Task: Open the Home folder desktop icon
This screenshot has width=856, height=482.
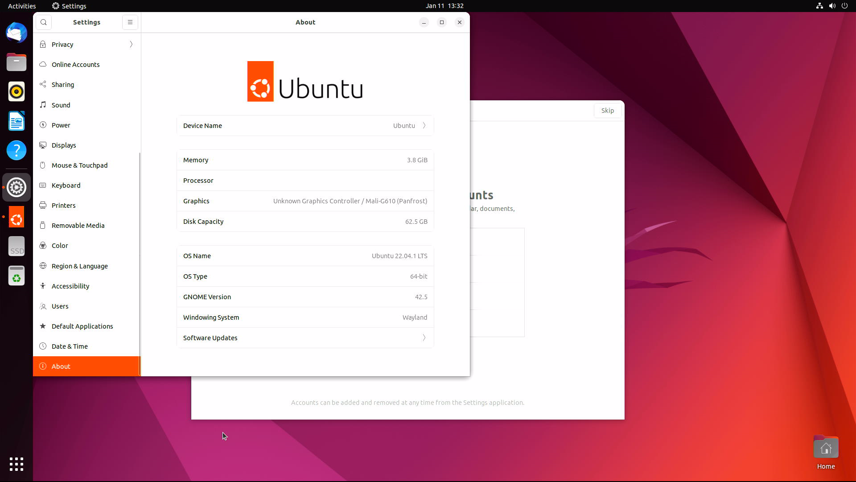Action: [x=826, y=452]
